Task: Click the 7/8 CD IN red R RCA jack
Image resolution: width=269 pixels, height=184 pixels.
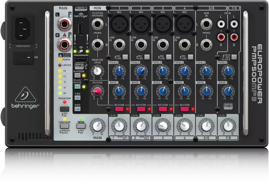Action: (234, 37)
